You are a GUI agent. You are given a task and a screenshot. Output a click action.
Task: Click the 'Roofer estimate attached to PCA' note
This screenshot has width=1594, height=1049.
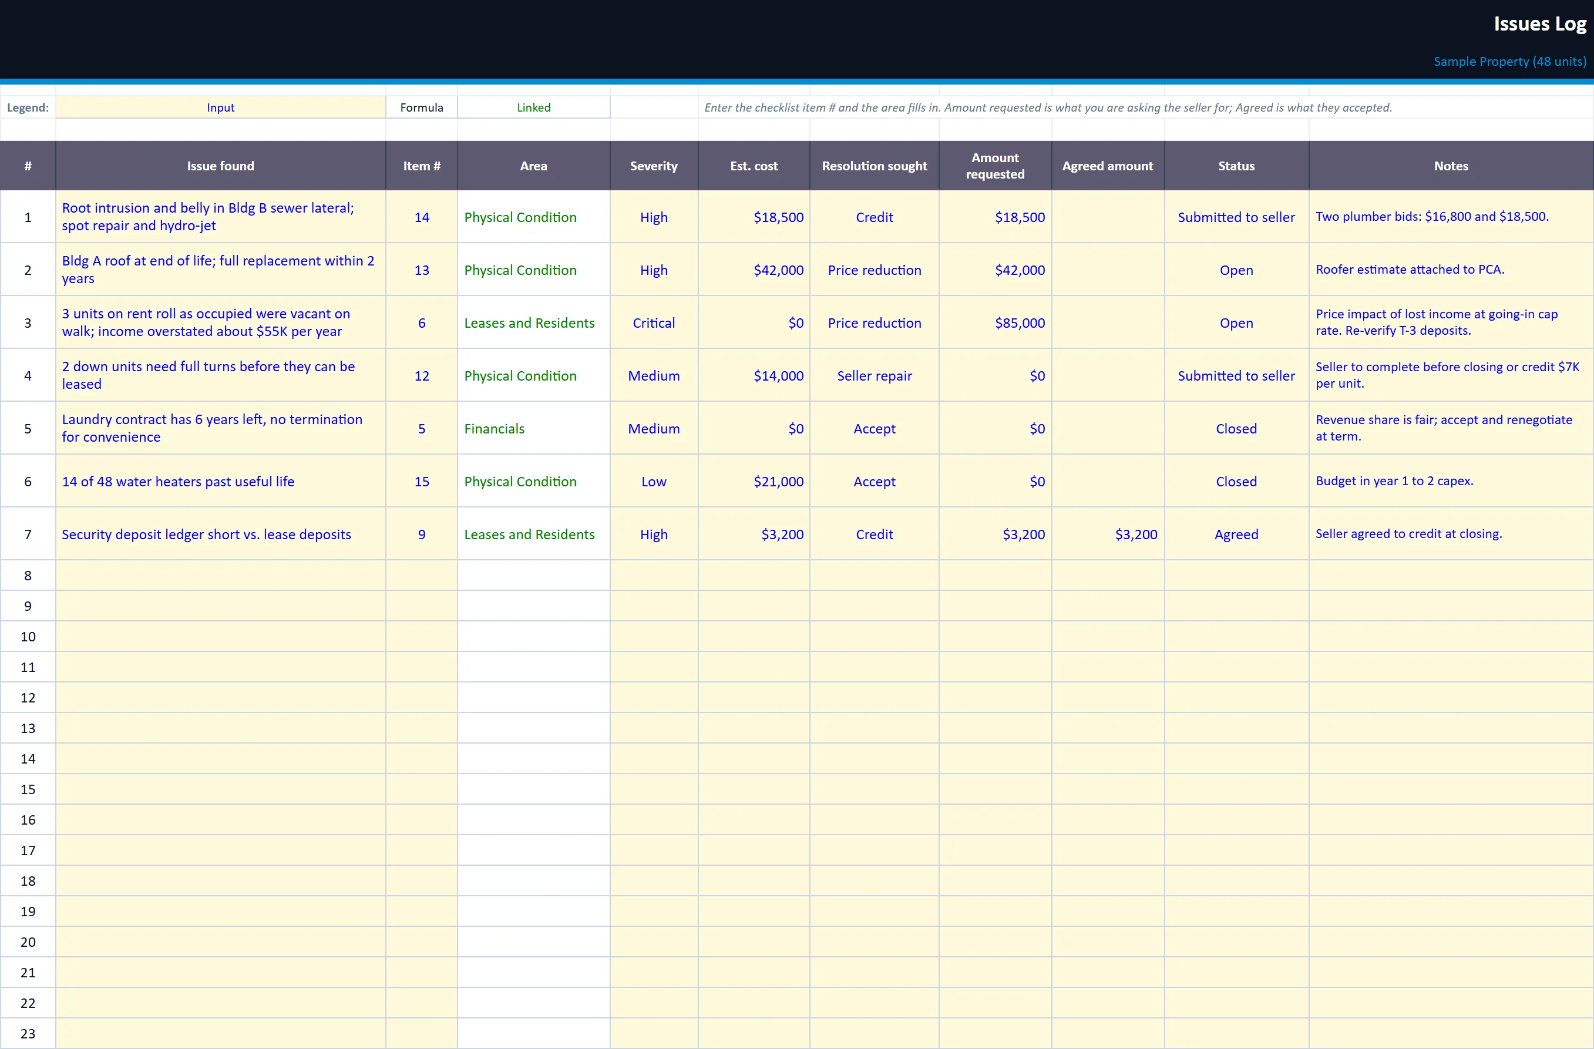tap(1451, 270)
